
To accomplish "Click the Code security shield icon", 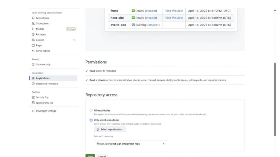I will tap(33, 65).
